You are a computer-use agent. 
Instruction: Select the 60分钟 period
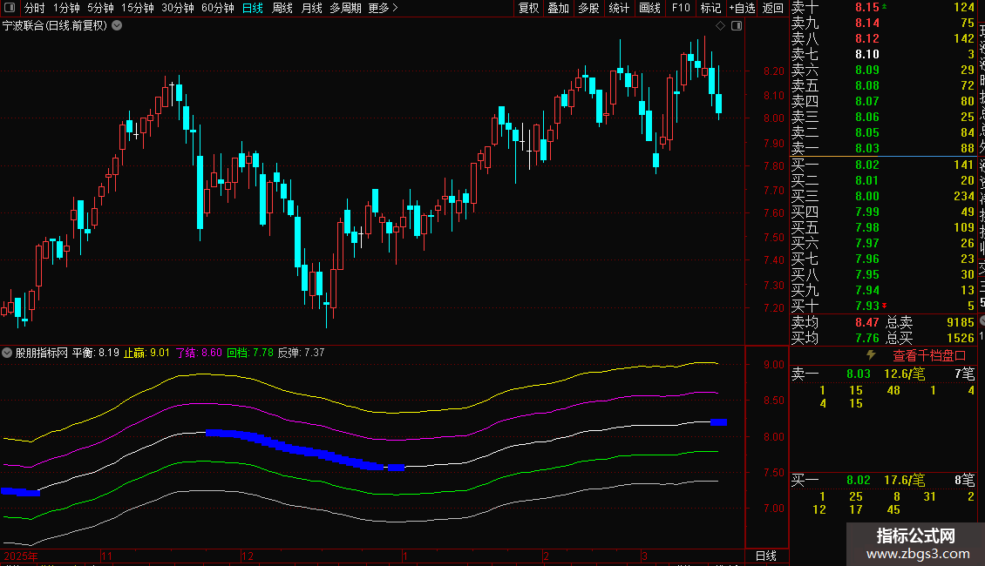pos(218,8)
